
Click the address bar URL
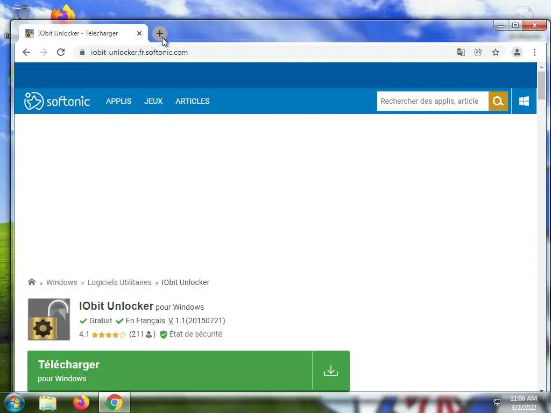coord(139,52)
